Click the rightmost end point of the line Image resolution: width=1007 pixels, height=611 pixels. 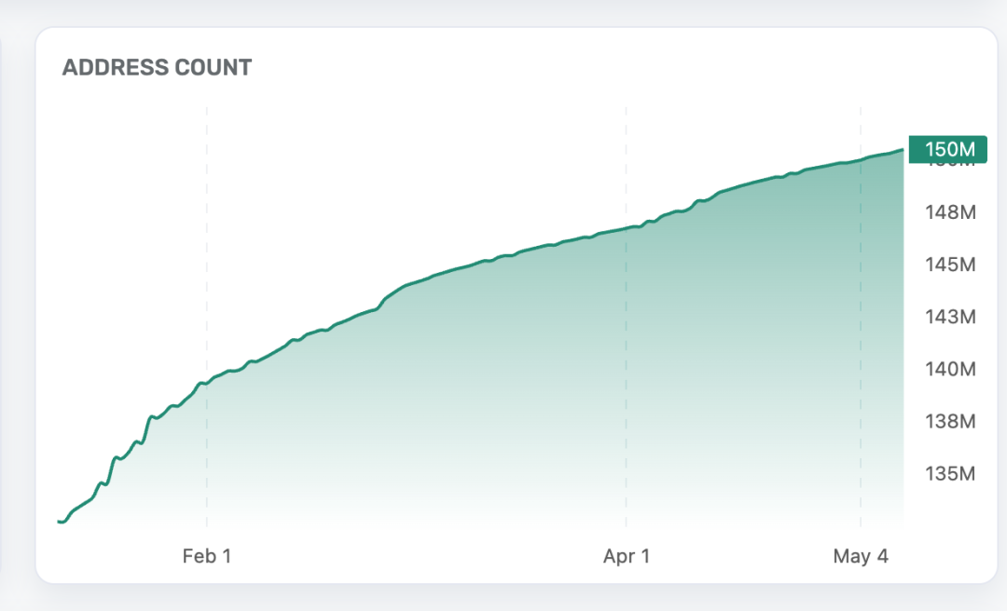pos(903,149)
